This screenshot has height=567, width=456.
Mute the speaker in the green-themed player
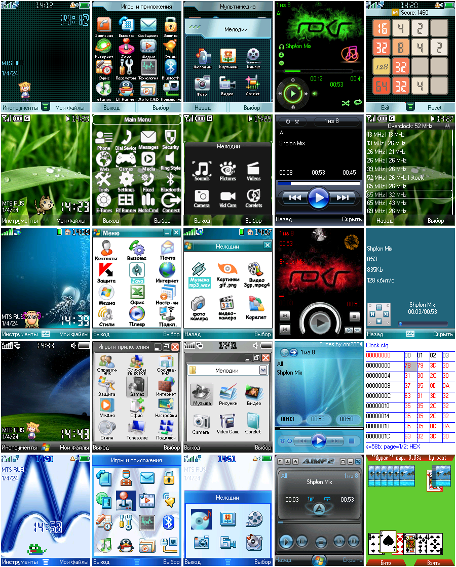tap(316, 94)
